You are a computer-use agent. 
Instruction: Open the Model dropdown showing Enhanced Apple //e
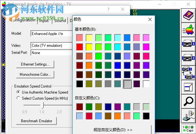point(51,34)
